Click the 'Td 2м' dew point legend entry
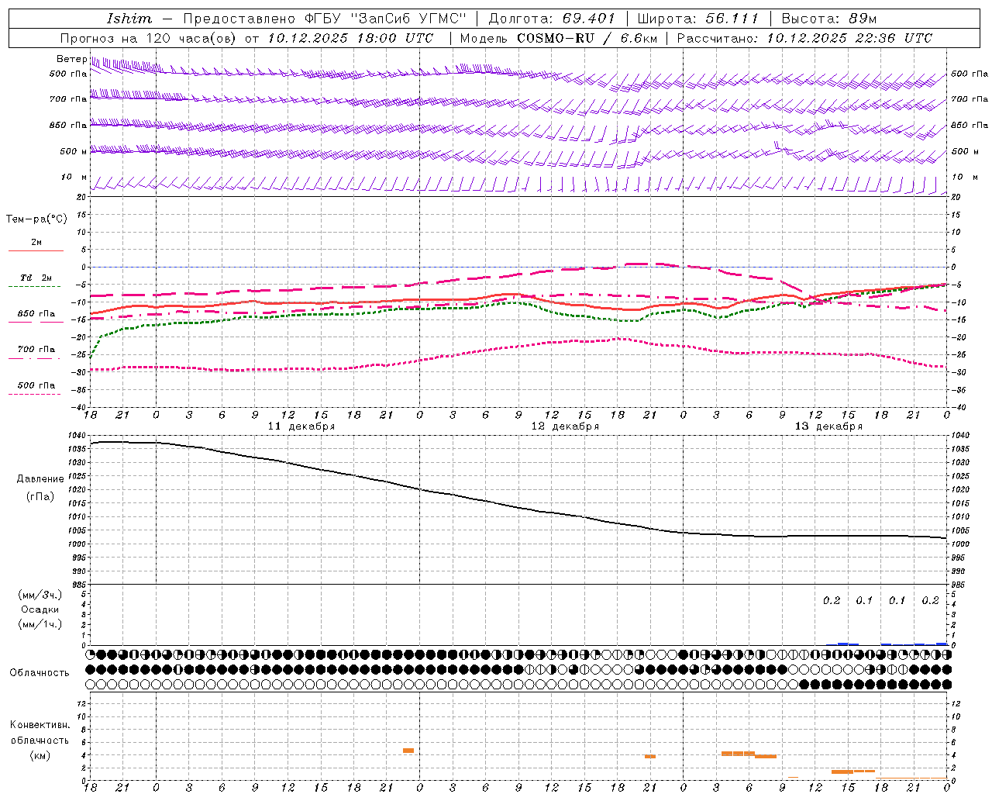 click(x=36, y=278)
